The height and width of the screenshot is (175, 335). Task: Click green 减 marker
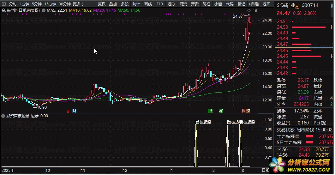(x=221, y=111)
